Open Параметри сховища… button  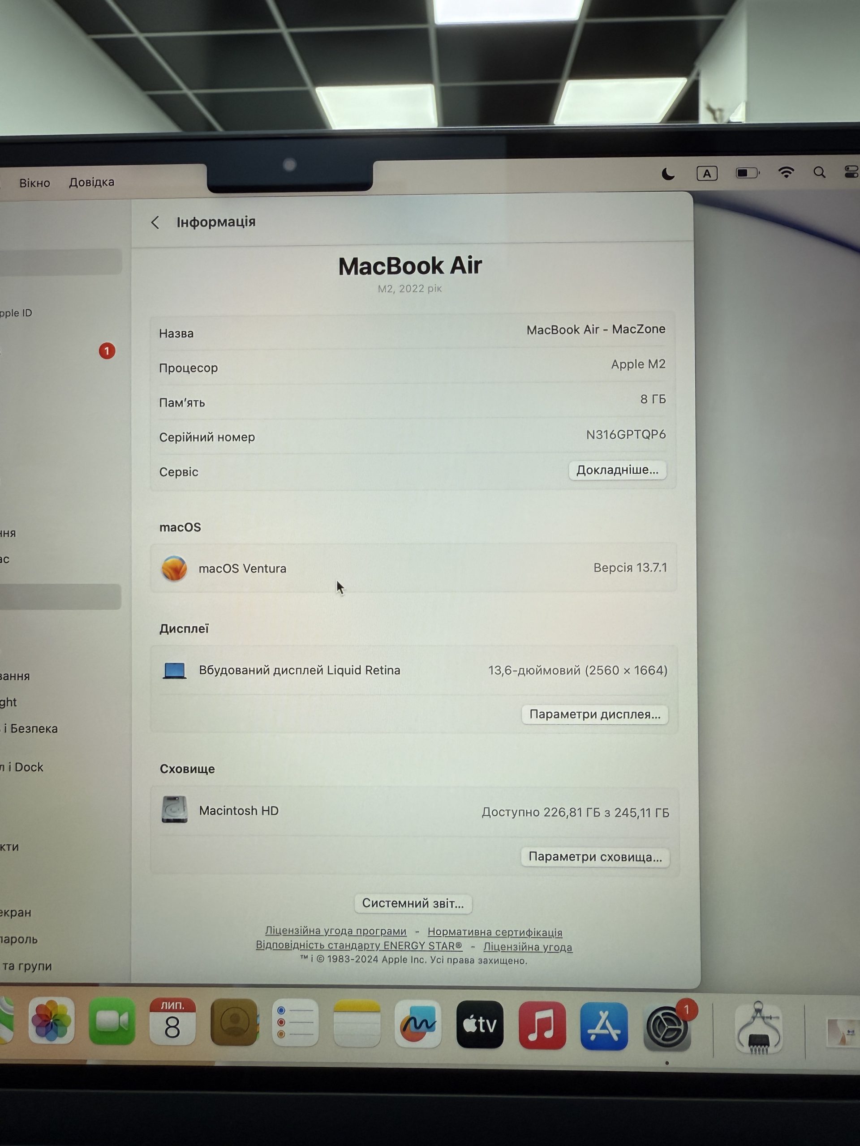(595, 857)
